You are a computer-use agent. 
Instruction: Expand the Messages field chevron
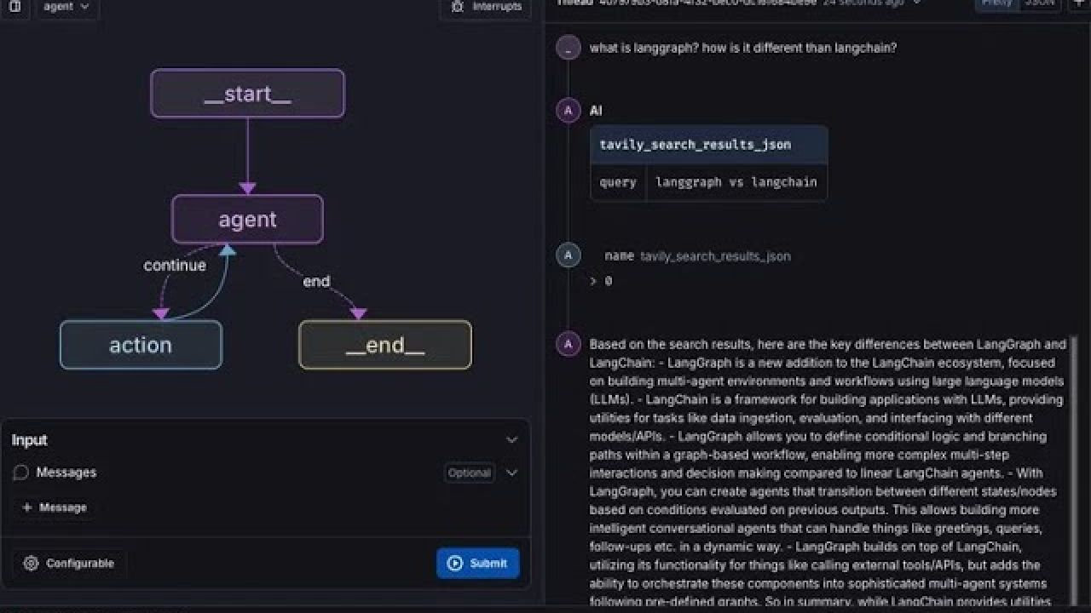[511, 473]
